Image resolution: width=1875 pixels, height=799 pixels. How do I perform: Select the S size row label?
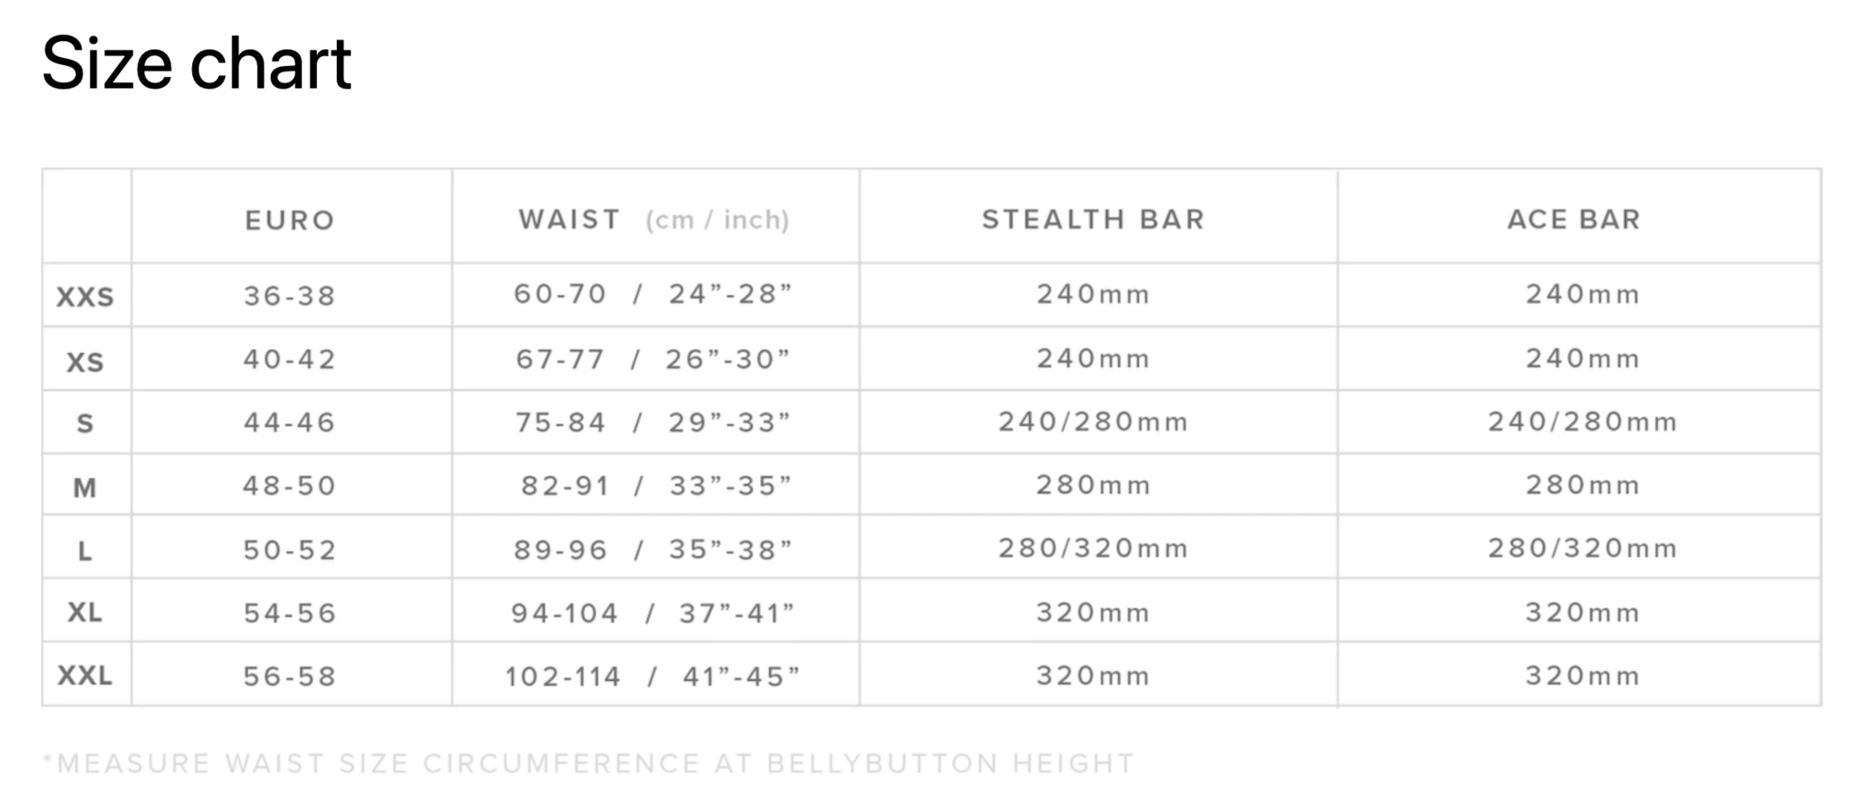coord(85,424)
